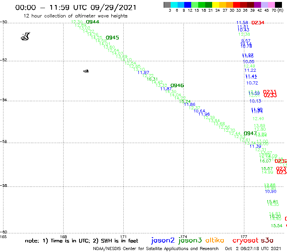The width and height of the screenshot is (287, 252).
Task: Click the blue value 11.87
Action: pos(166,89)
